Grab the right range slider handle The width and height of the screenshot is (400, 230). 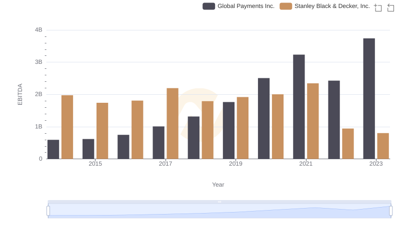tap(391, 211)
